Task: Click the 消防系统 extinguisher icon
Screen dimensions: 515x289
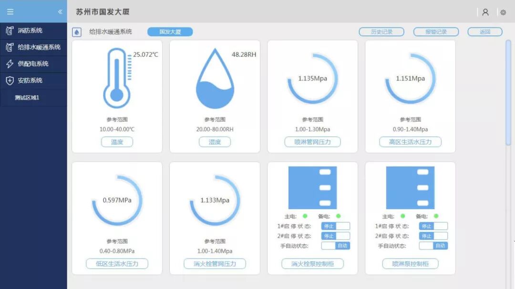Action: click(x=10, y=30)
